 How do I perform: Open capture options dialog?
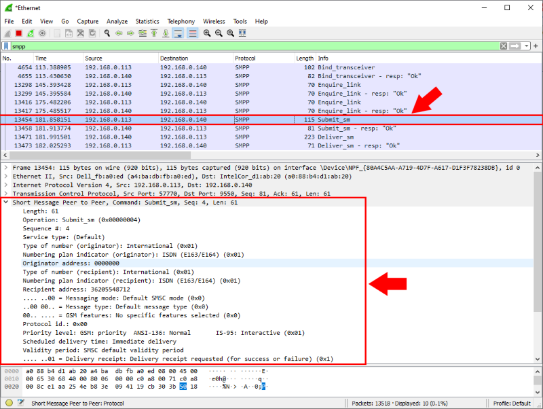tap(42, 33)
